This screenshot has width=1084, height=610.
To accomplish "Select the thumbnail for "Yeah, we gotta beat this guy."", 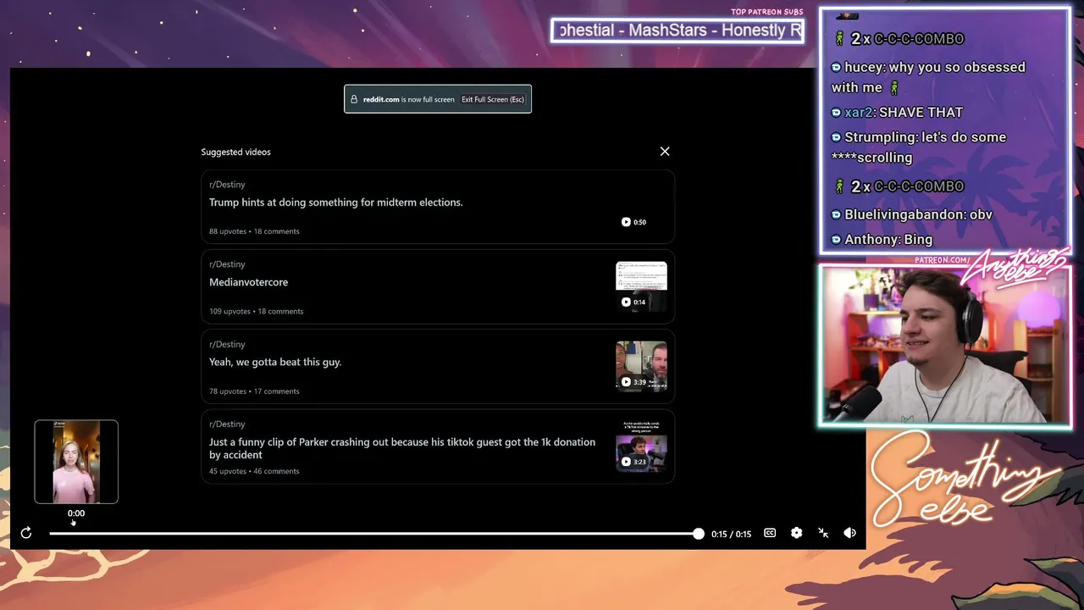I will (x=641, y=366).
